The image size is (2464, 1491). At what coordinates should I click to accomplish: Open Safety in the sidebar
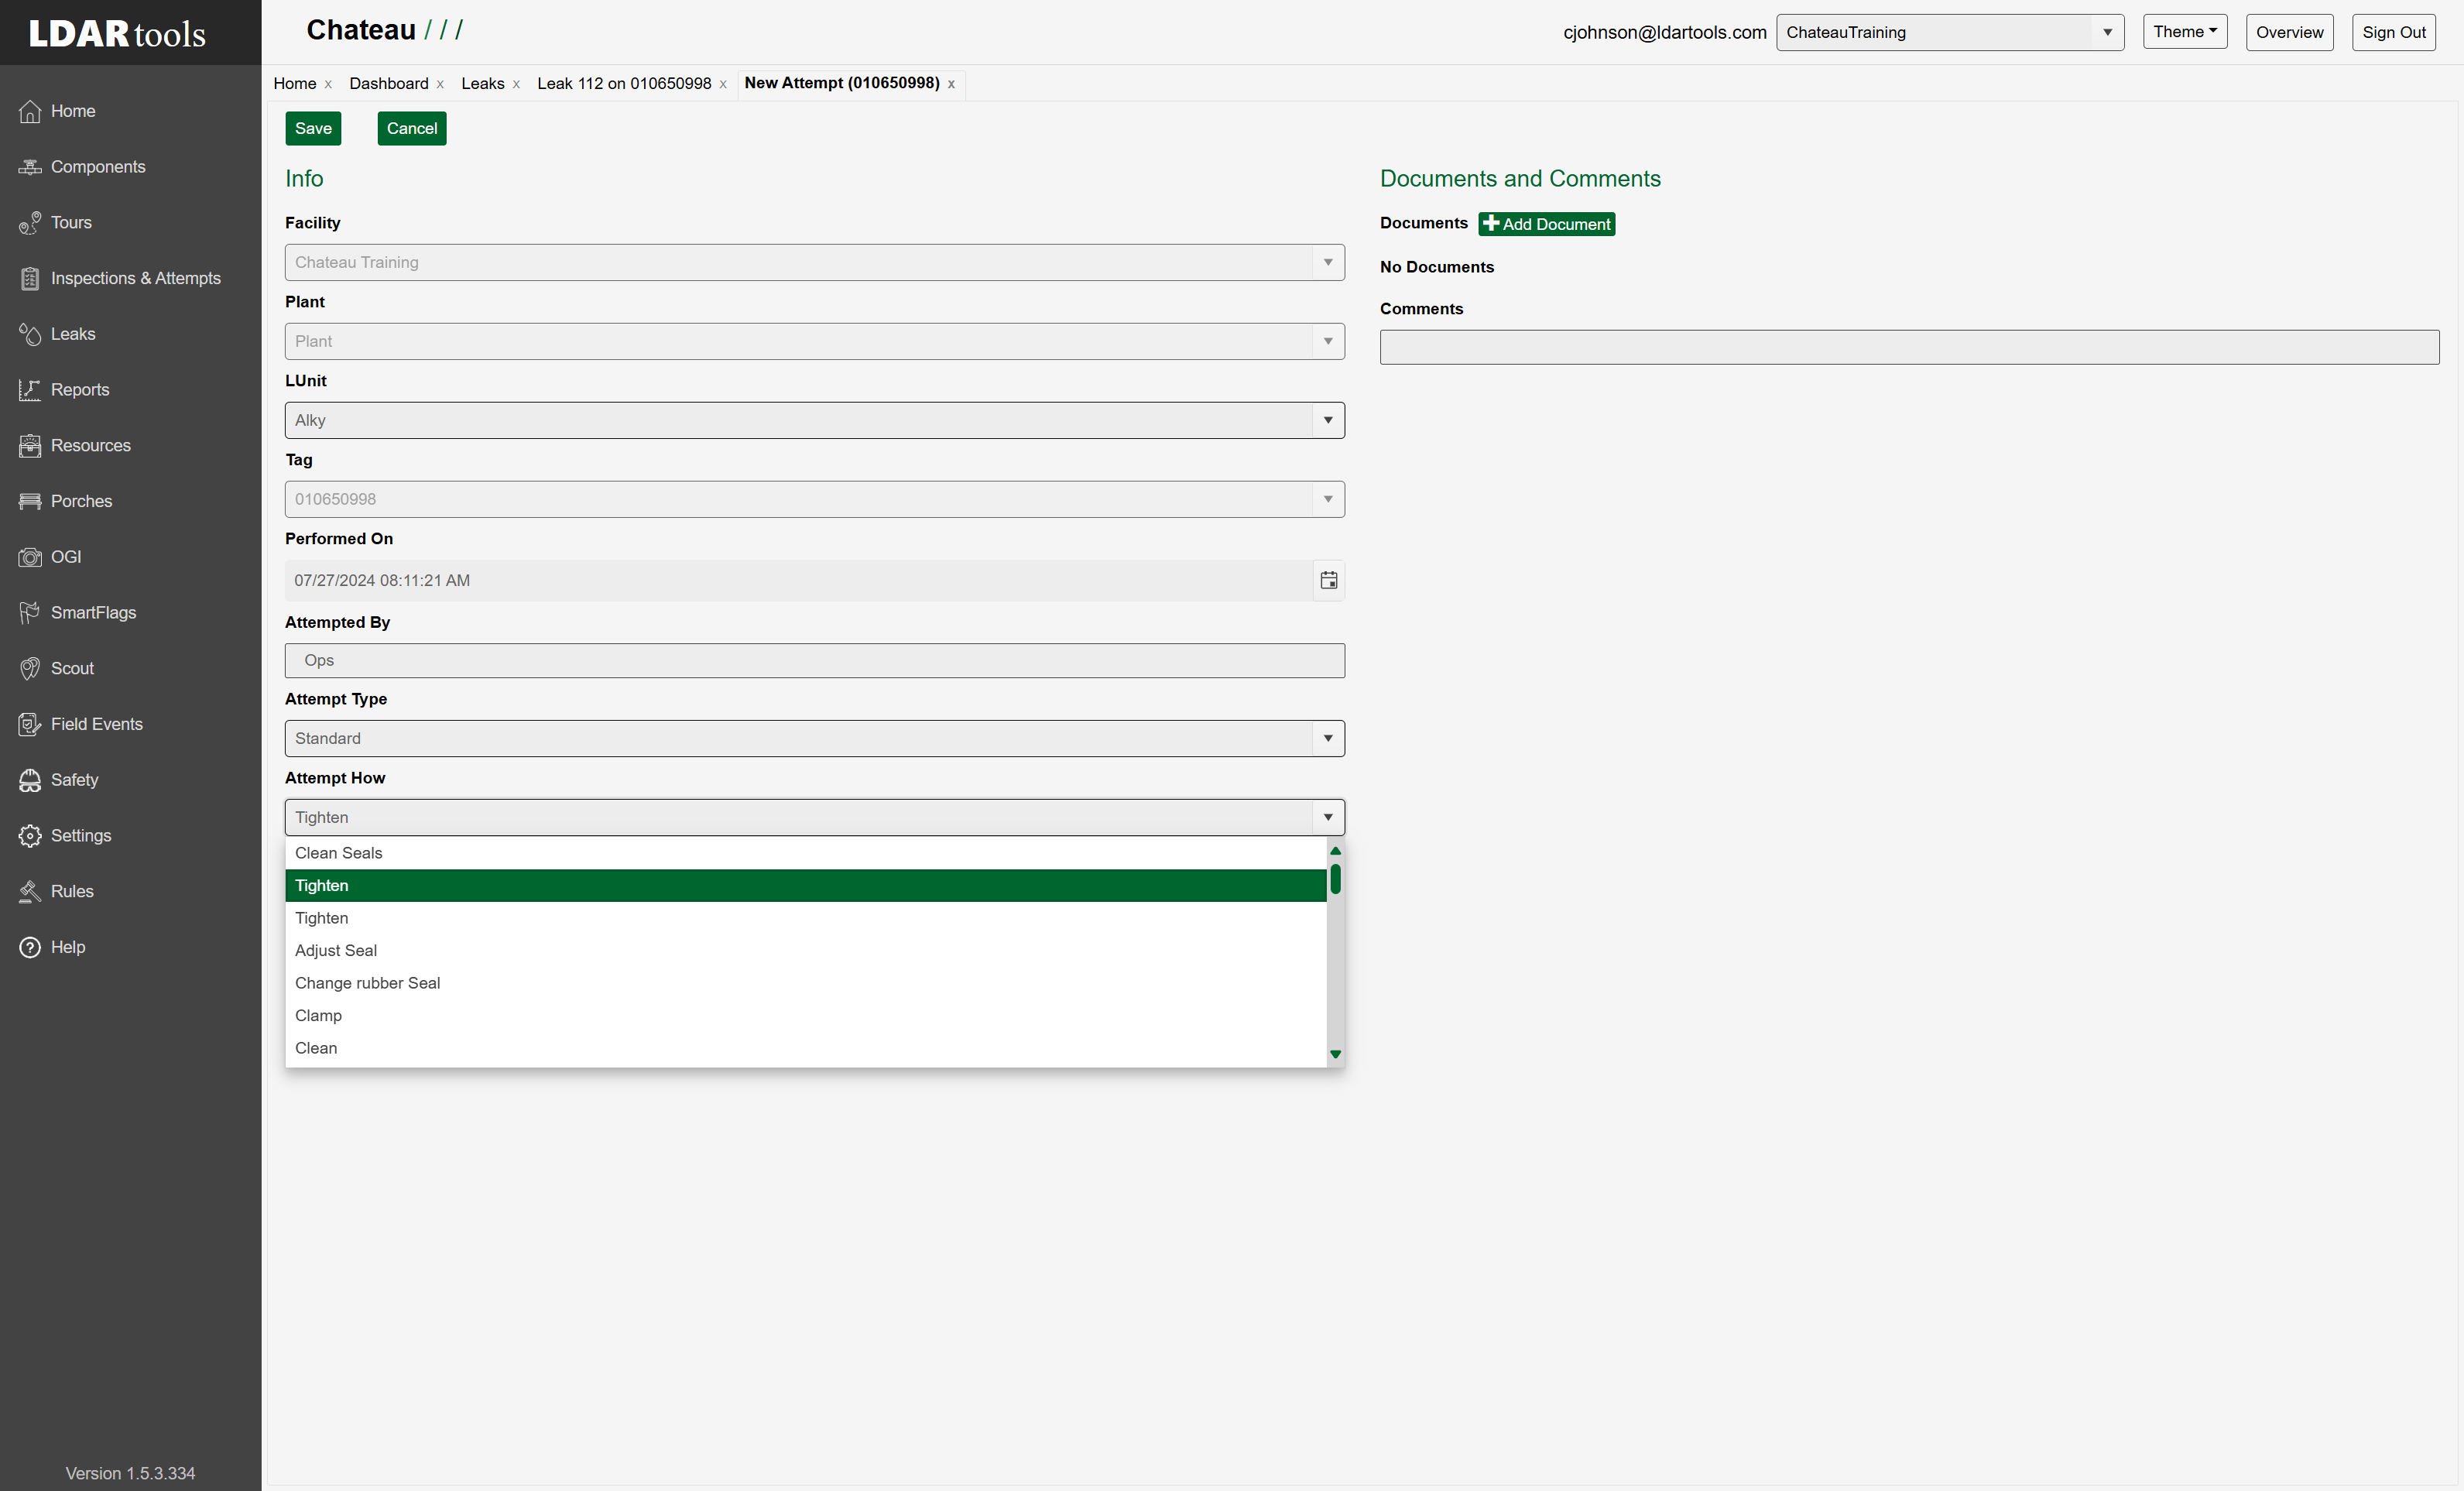58,780
